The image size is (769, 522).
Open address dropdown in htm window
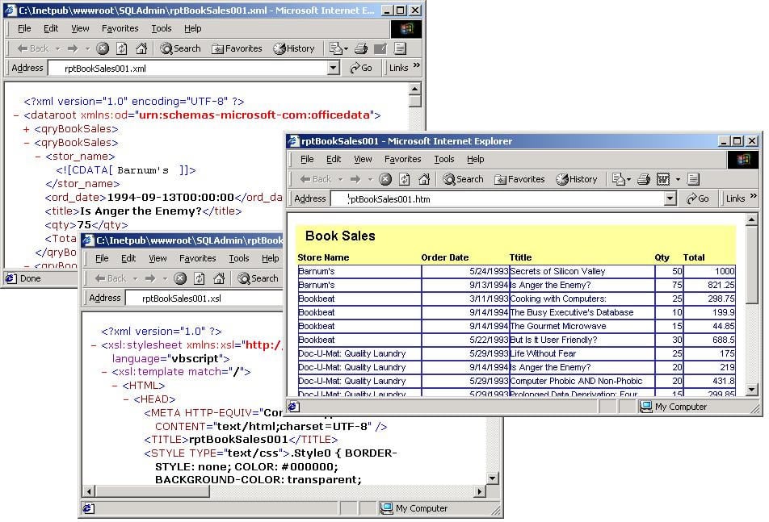pyautogui.click(x=670, y=198)
